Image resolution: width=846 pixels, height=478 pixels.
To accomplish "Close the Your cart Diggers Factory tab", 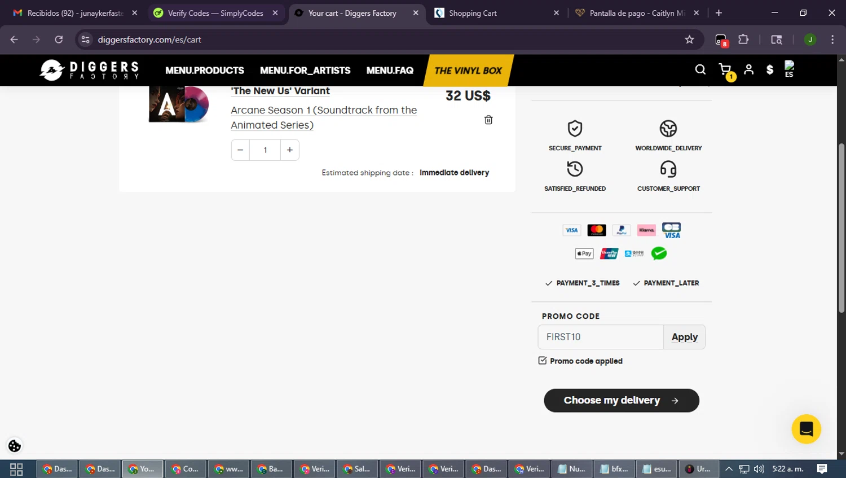I will (x=416, y=13).
